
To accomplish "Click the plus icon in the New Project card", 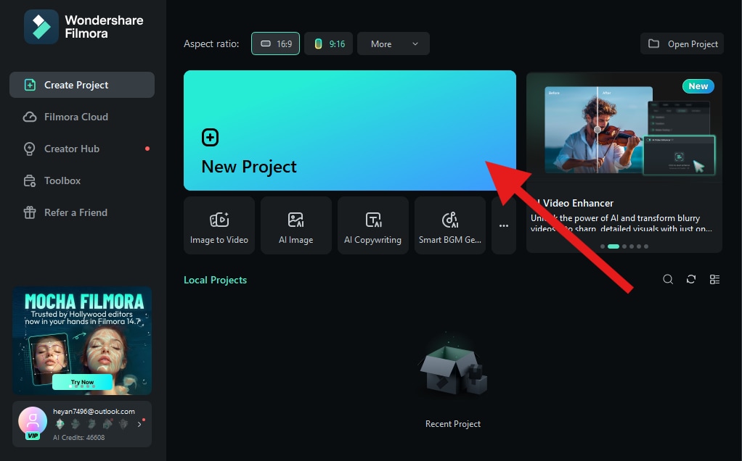I will (x=210, y=138).
